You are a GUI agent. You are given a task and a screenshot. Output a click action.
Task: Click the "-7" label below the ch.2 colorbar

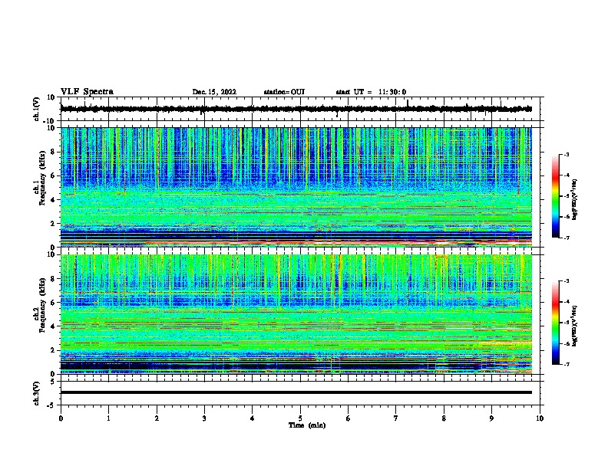click(x=566, y=364)
